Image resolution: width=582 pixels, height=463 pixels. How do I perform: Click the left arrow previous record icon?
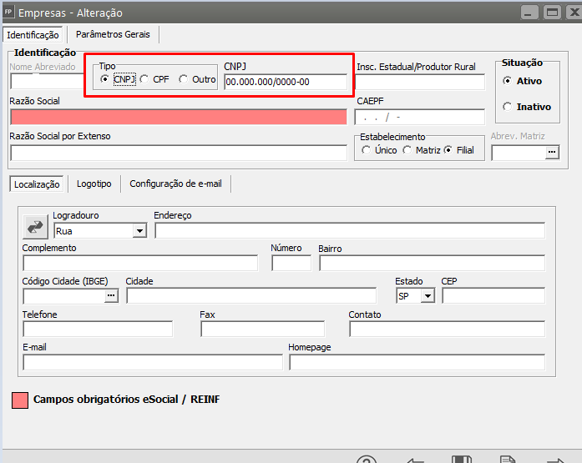point(415,458)
